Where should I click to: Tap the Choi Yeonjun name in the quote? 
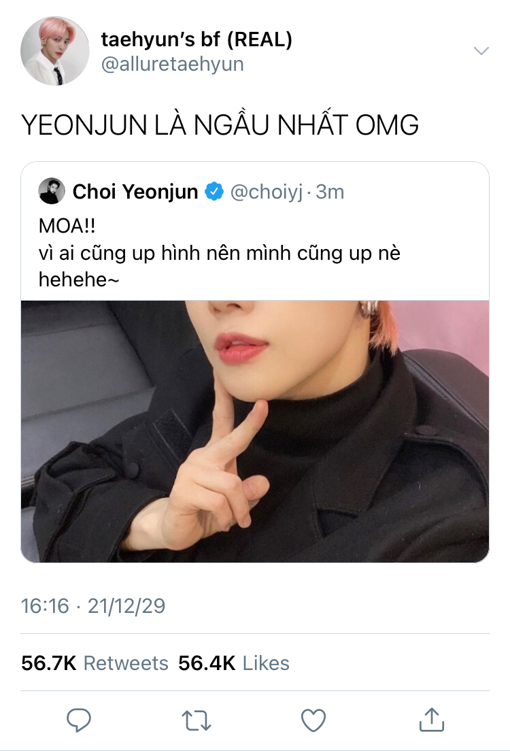[x=135, y=192]
